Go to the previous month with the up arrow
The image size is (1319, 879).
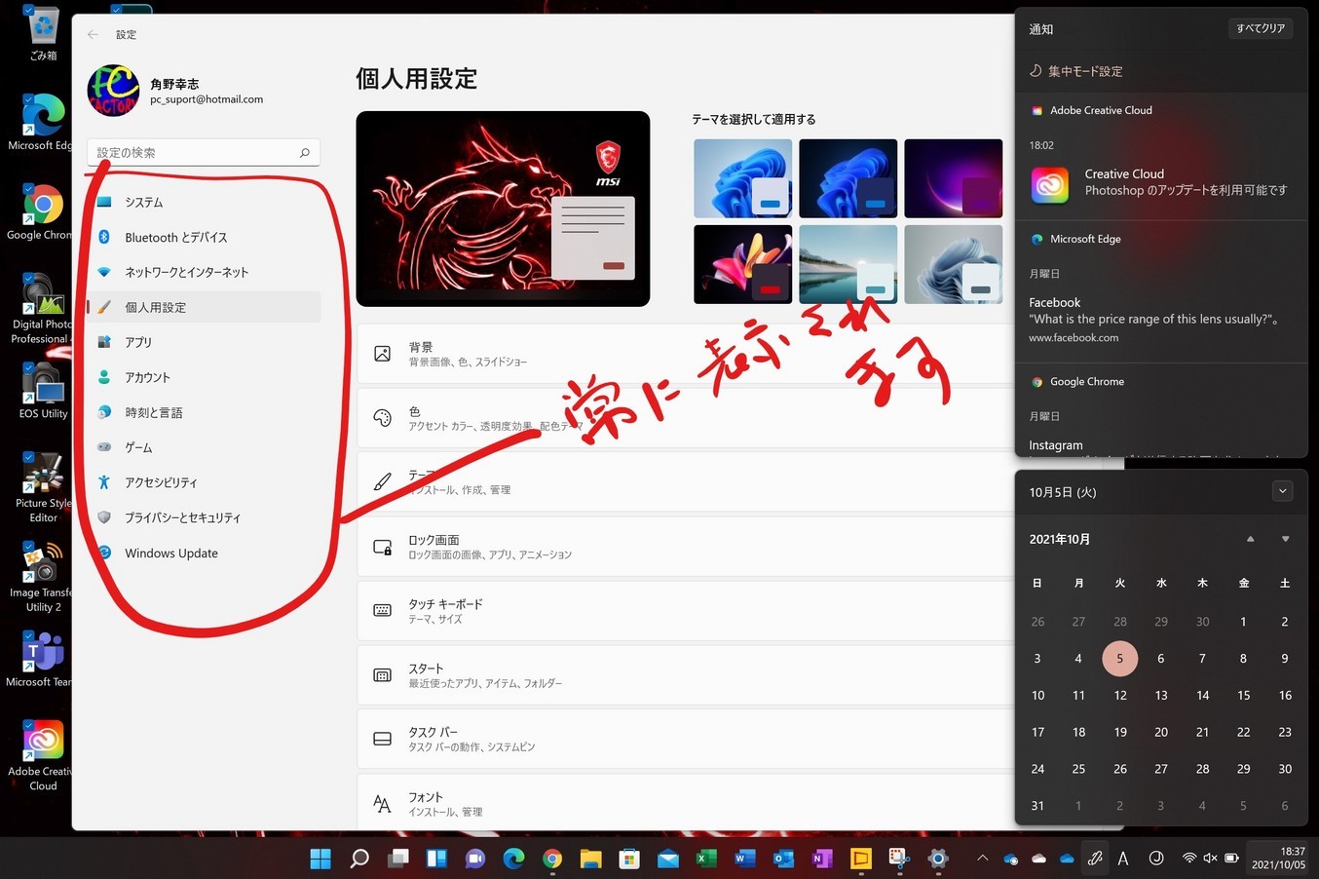click(1251, 539)
